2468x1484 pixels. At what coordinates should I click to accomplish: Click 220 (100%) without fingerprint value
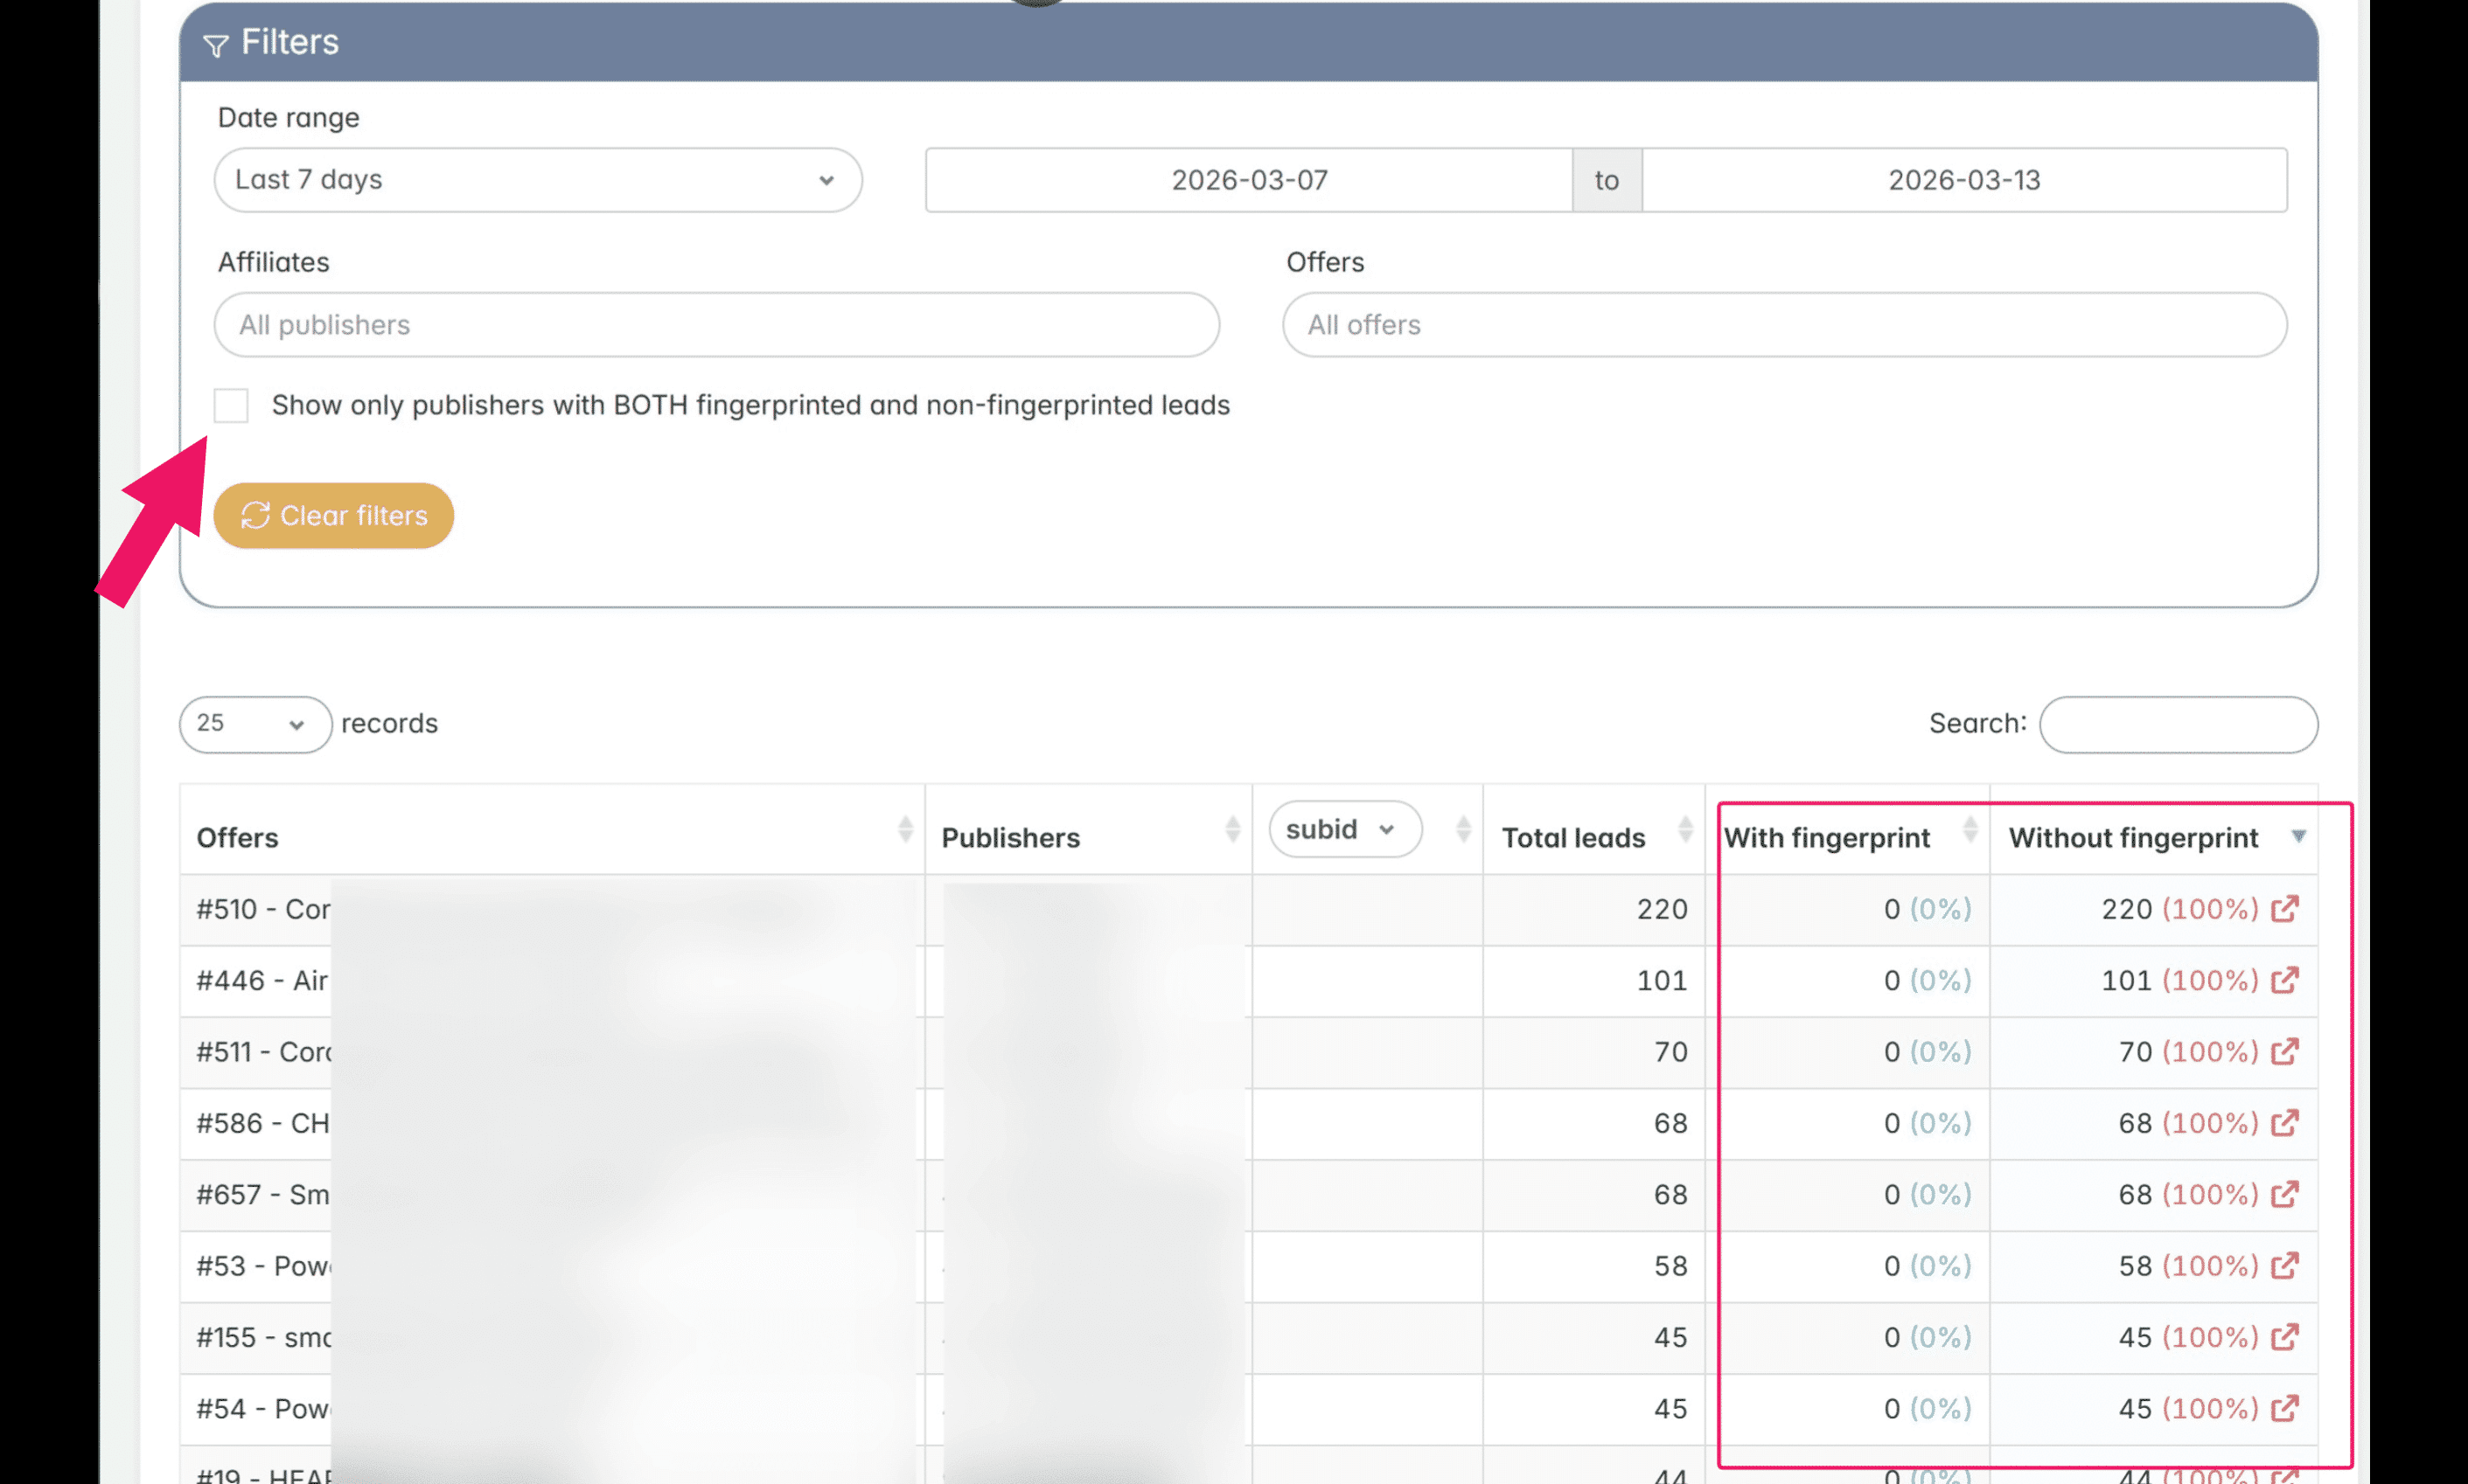[2180, 909]
